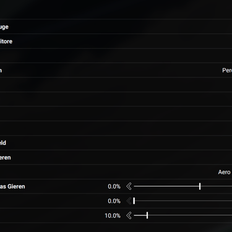The width and height of the screenshot is (232, 232).
Task: Click the 10.0% slider track right of its handle
Action: click(x=190, y=215)
